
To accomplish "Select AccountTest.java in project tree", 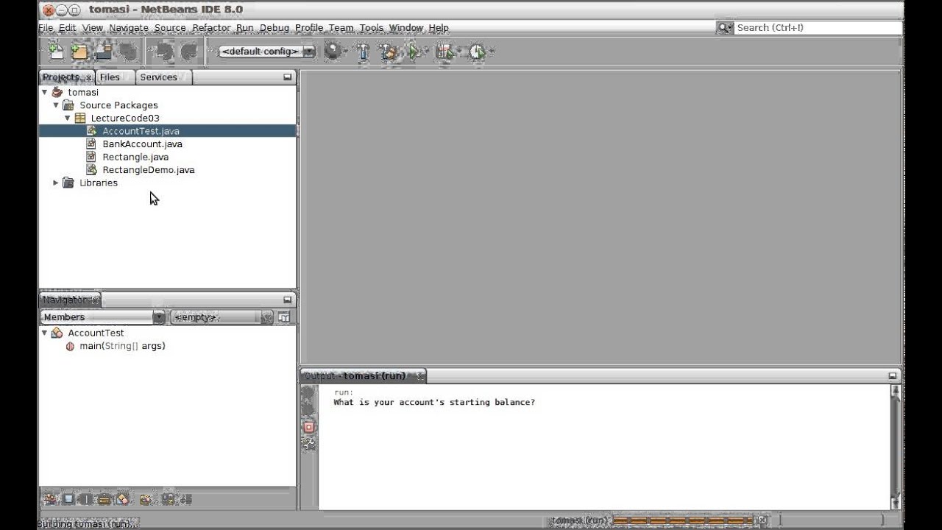I will tap(141, 131).
